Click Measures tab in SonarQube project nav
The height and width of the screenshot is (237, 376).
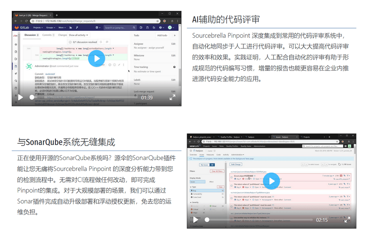click(x=210, y=155)
